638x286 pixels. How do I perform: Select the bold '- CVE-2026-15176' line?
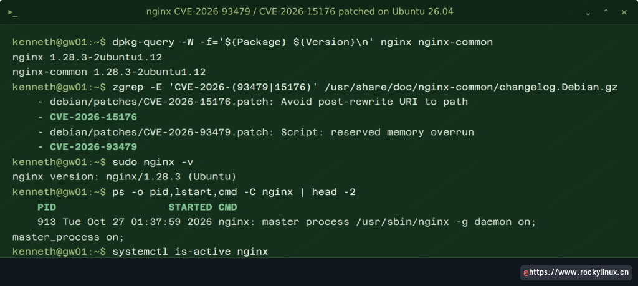(87, 117)
